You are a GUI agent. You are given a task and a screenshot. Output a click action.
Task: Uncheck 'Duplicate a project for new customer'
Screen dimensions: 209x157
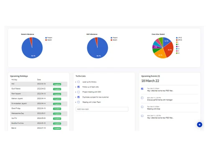[x=79, y=97]
